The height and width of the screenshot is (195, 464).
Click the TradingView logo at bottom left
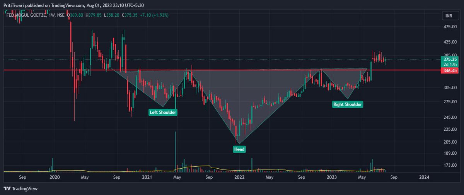pos(21,189)
